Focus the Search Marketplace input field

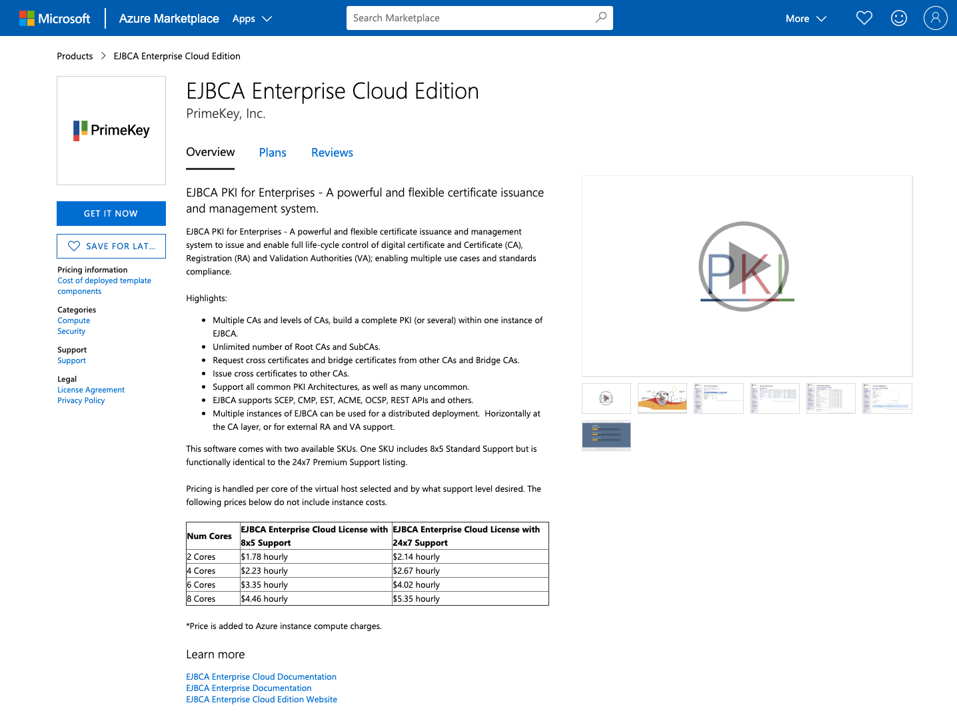pyautogui.click(x=470, y=18)
